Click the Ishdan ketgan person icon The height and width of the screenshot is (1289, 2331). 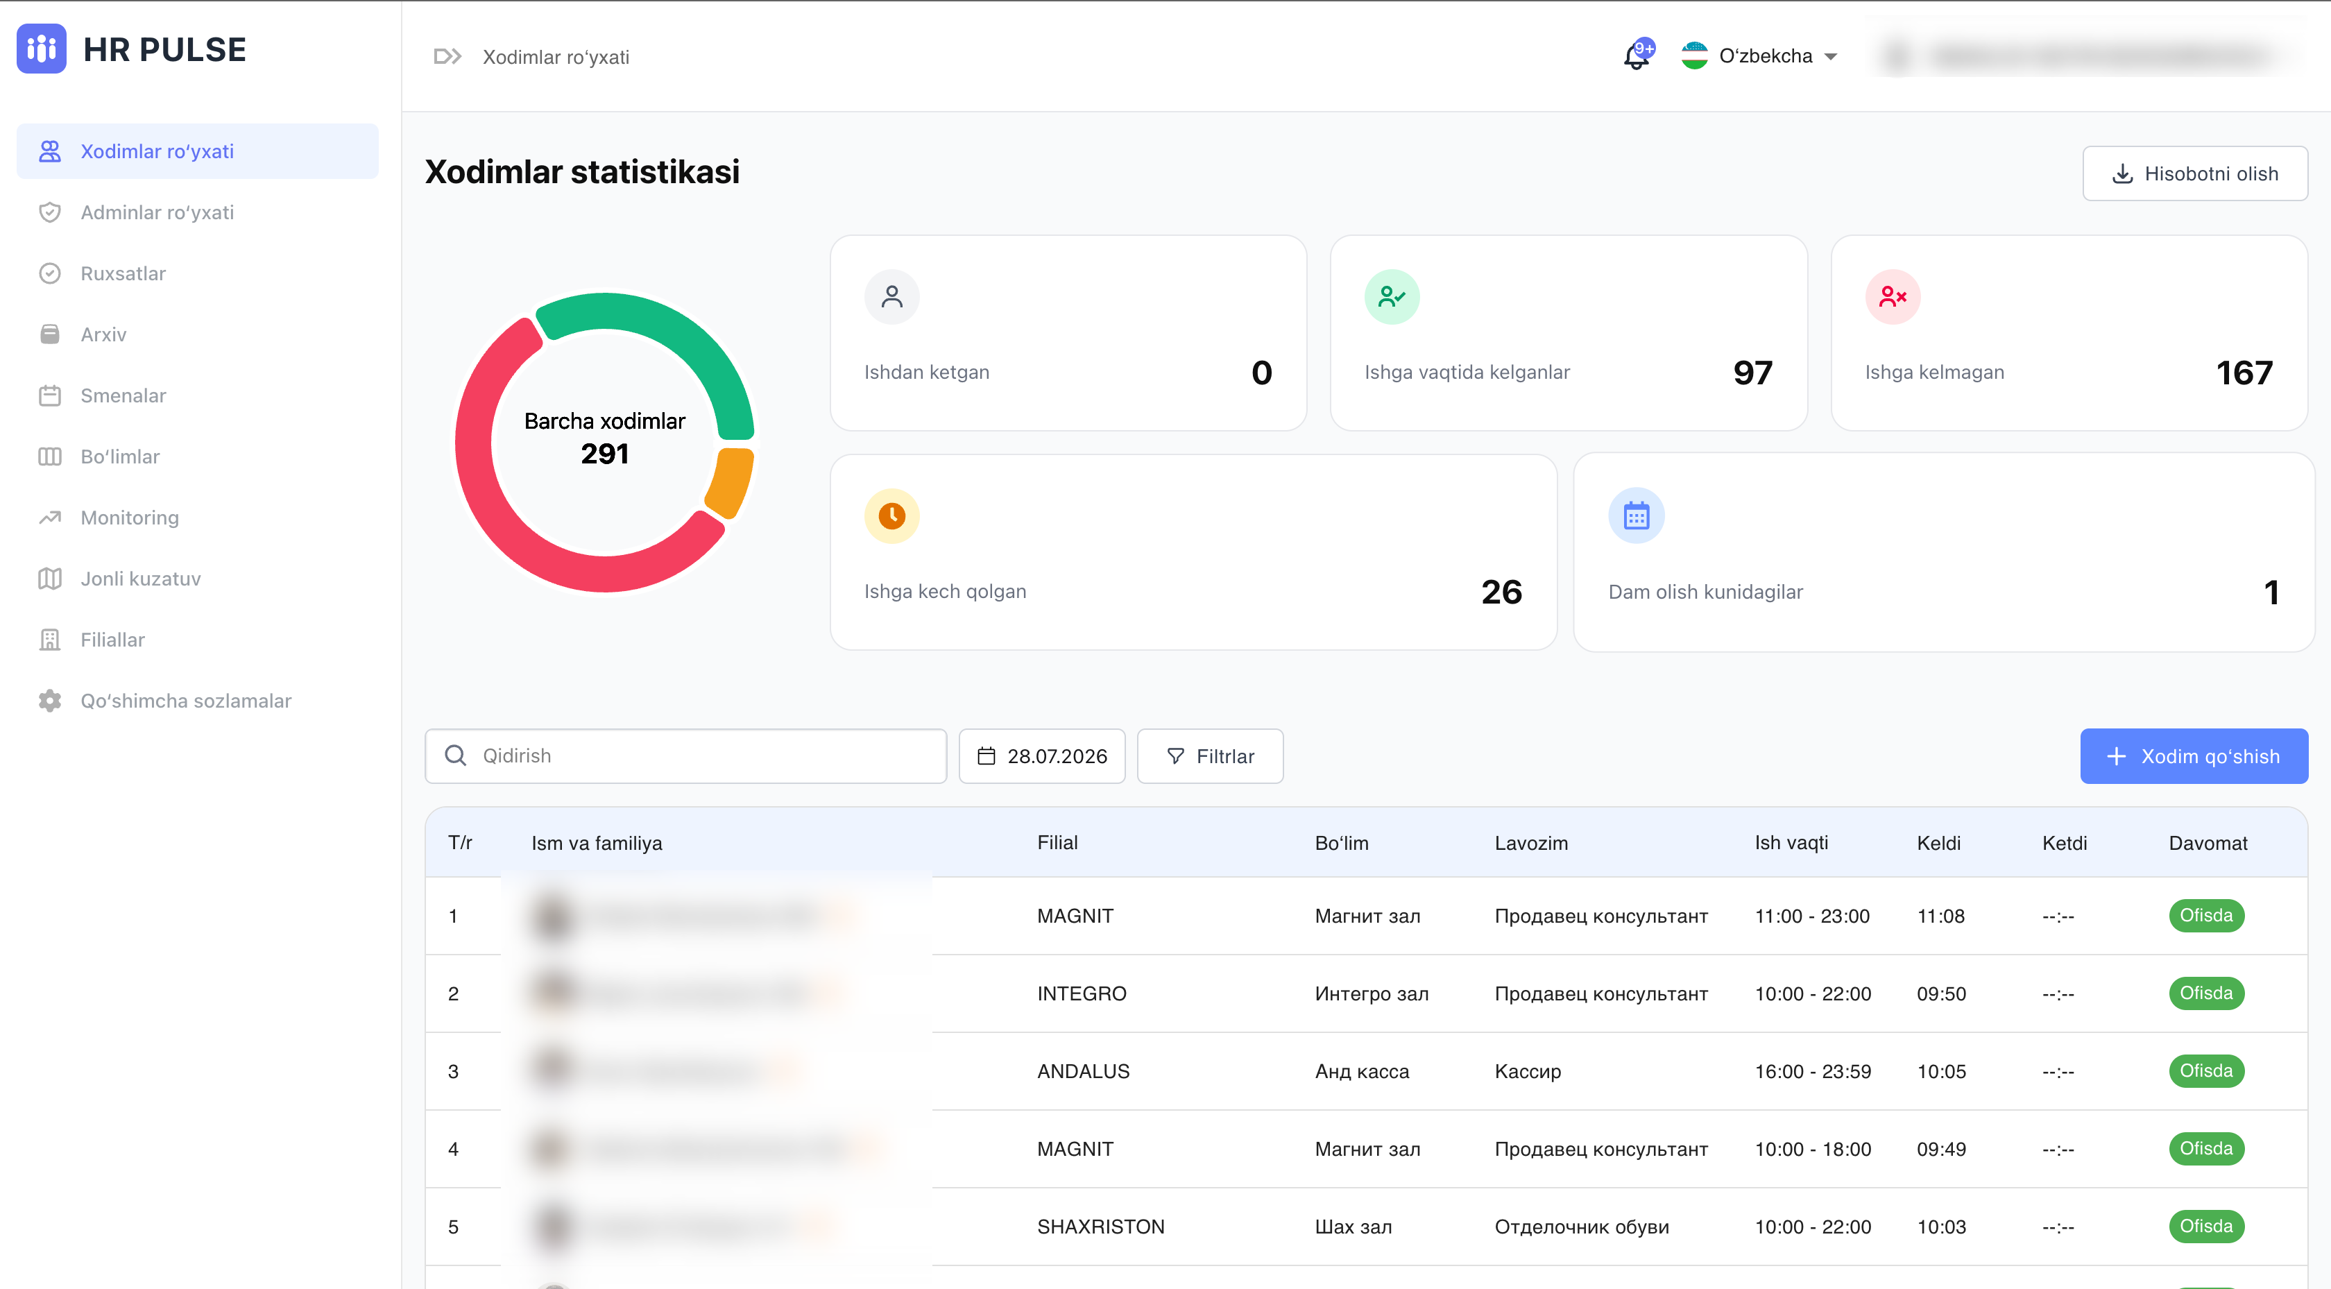pyautogui.click(x=891, y=297)
